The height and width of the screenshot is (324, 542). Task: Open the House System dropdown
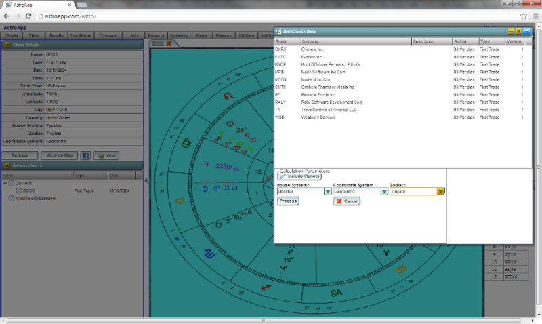pos(327,191)
